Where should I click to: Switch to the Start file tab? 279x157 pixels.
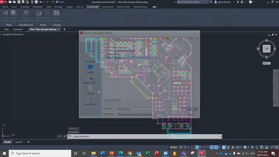click(x=7, y=29)
